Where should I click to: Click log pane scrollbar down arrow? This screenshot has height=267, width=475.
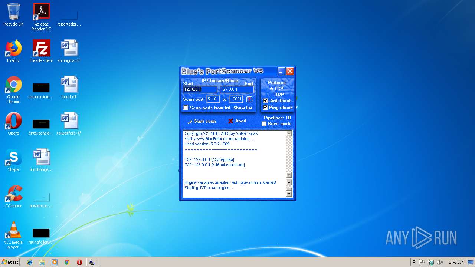[x=289, y=194]
